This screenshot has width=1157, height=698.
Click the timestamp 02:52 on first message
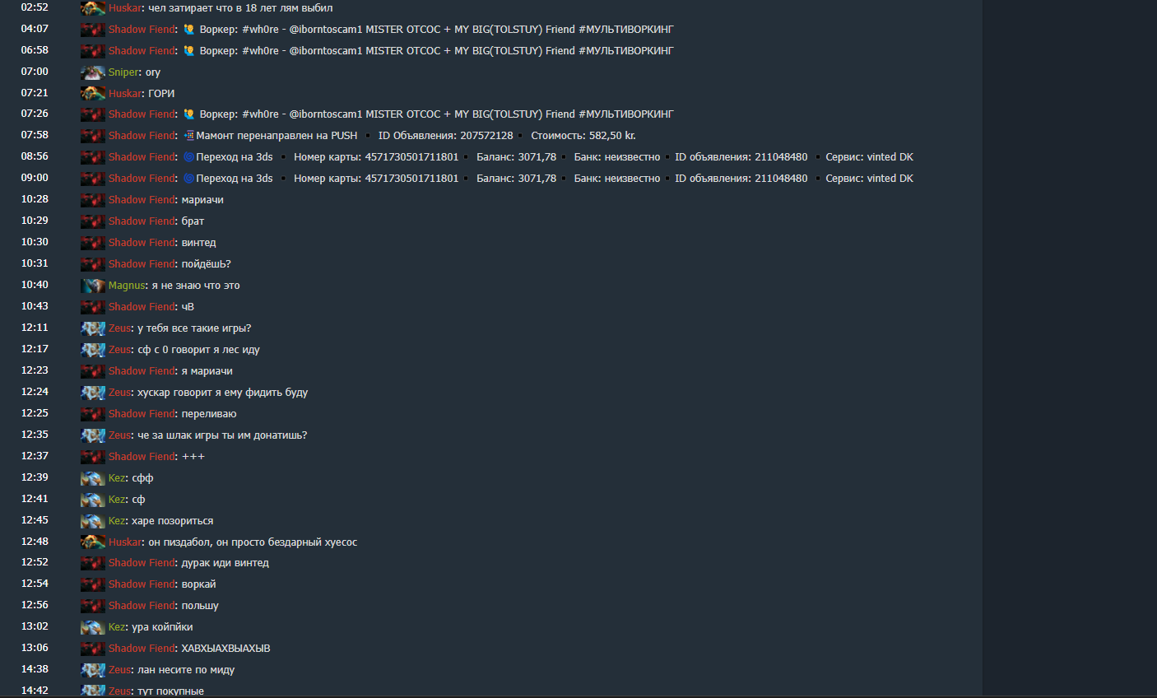34,7
